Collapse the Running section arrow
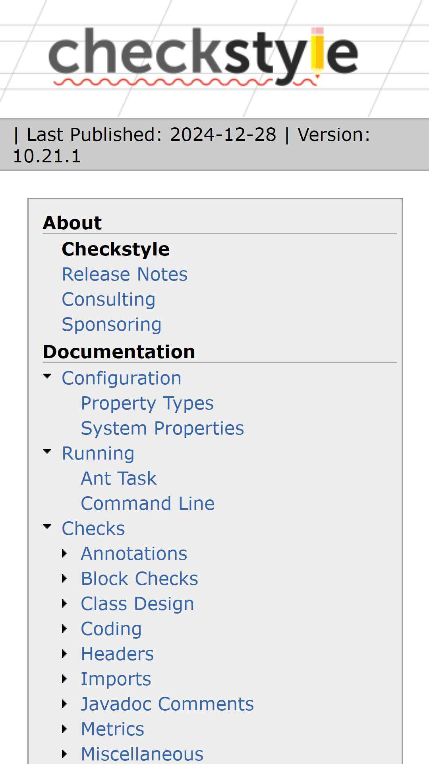The width and height of the screenshot is (429, 764). [47, 451]
